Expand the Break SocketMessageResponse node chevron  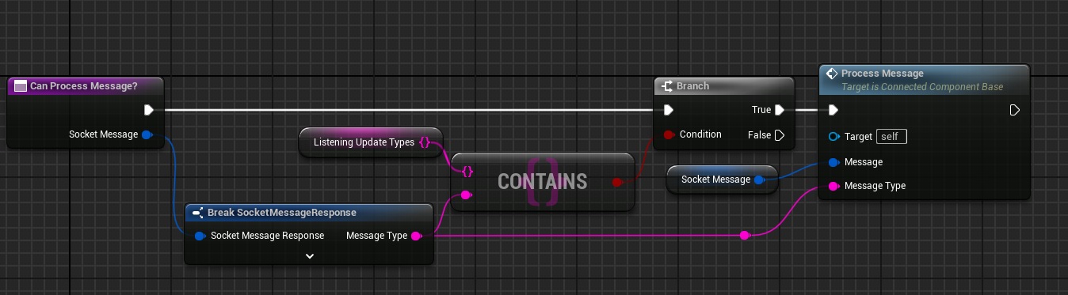(310, 255)
